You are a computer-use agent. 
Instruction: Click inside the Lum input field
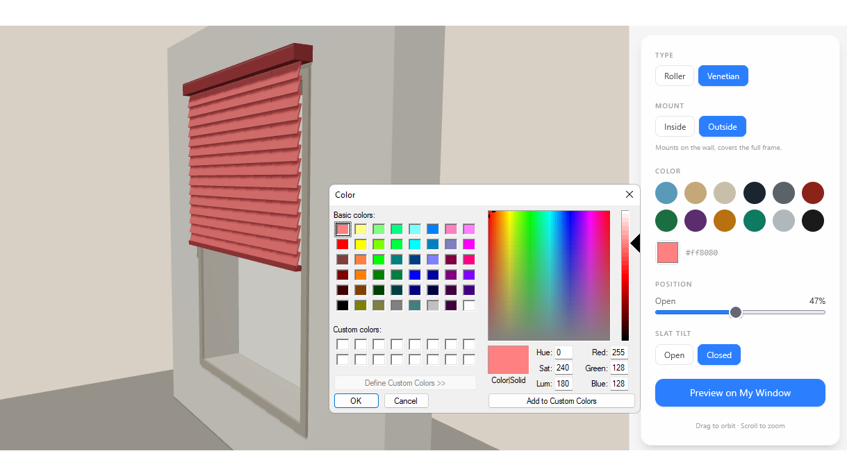(x=564, y=384)
